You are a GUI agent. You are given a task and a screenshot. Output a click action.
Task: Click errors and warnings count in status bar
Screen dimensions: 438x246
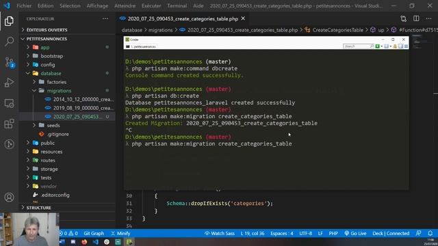pyautogui.click(x=68, y=233)
